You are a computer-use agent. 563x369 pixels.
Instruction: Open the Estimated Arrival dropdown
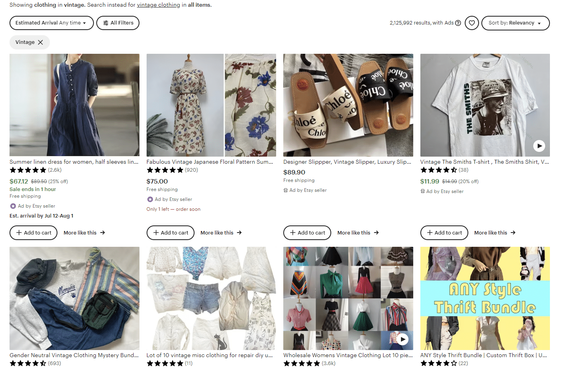tap(52, 23)
